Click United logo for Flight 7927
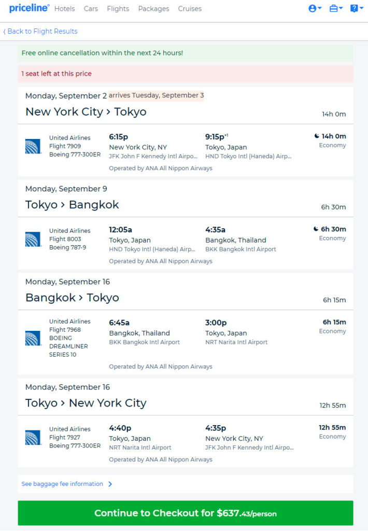The height and width of the screenshot is (531, 368). [x=33, y=437]
